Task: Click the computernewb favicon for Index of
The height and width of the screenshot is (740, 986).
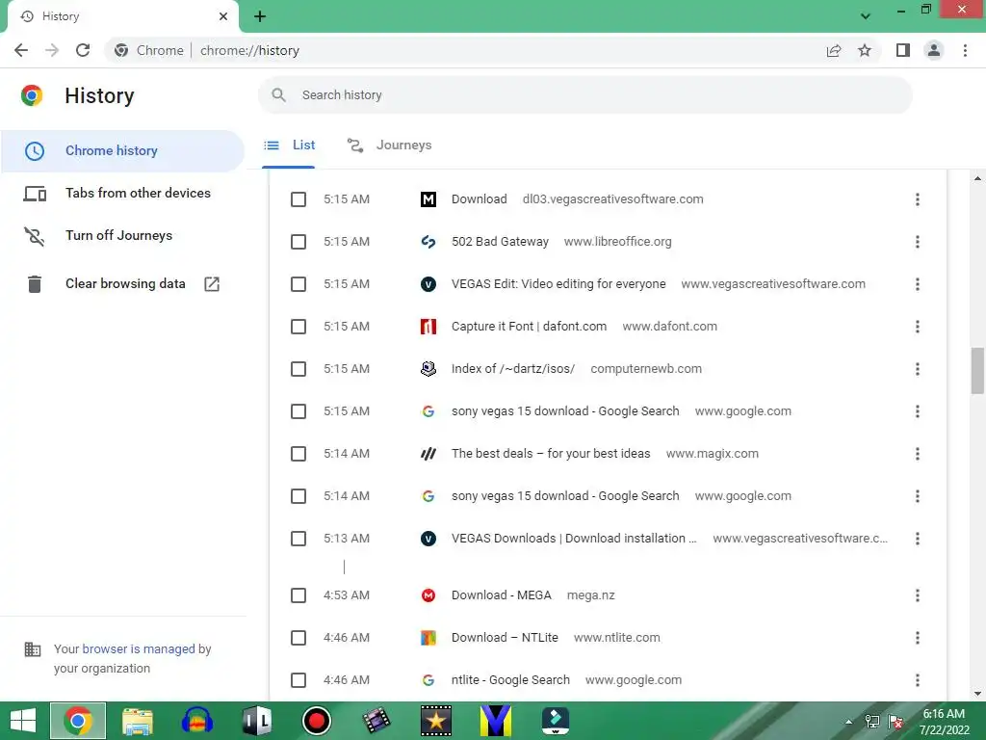Action: [428, 369]
